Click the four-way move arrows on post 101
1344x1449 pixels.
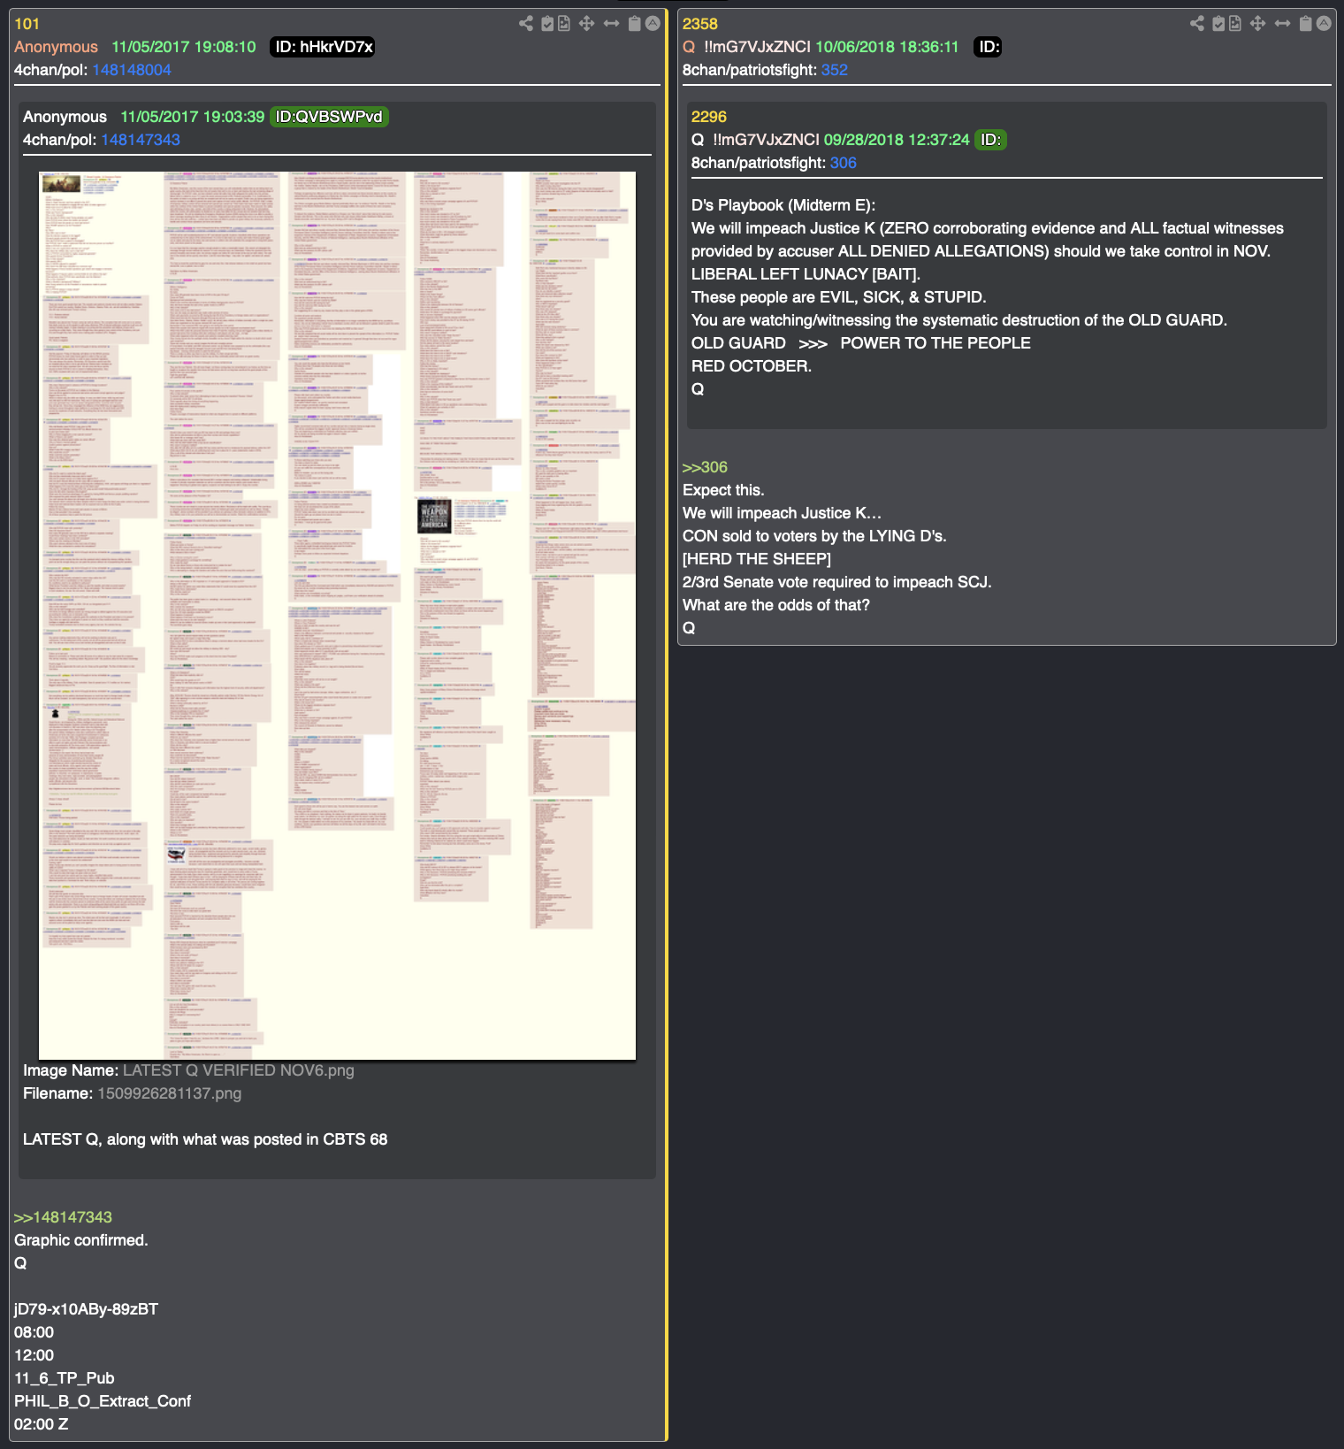(x=586, y=24)
